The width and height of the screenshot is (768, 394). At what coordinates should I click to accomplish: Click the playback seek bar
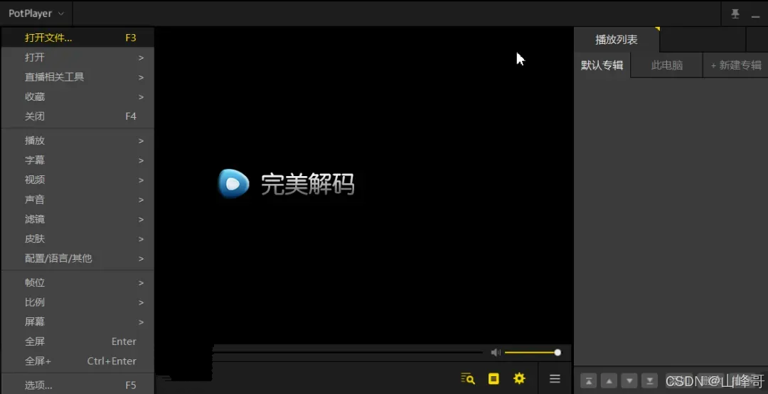(348, 352)
